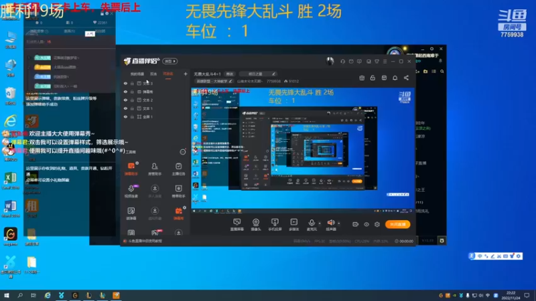Viewport: 536px width, 301px height.
Task: Open stream settings gear in bottom toolbar
Action: click(x=377, y=224)
